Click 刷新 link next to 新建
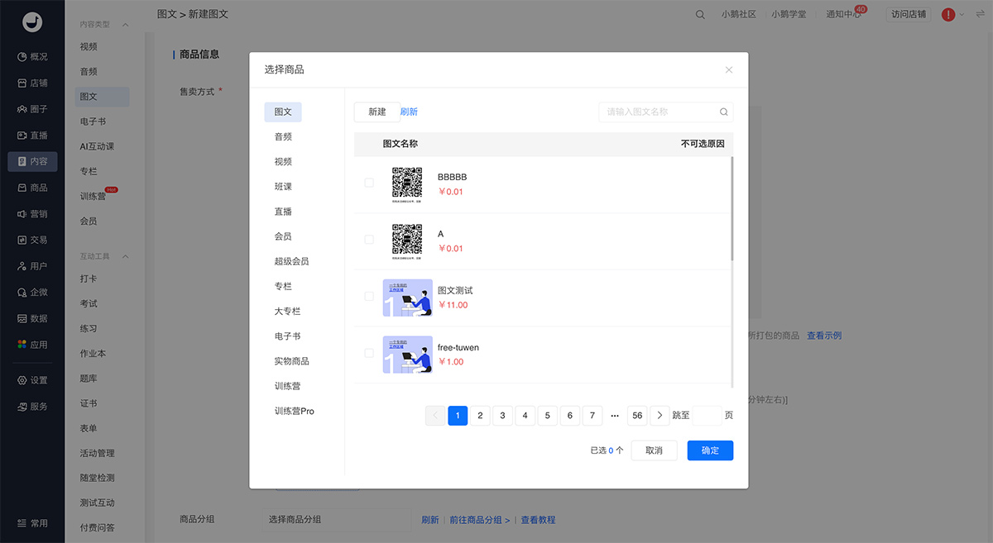 coord(409,112)
